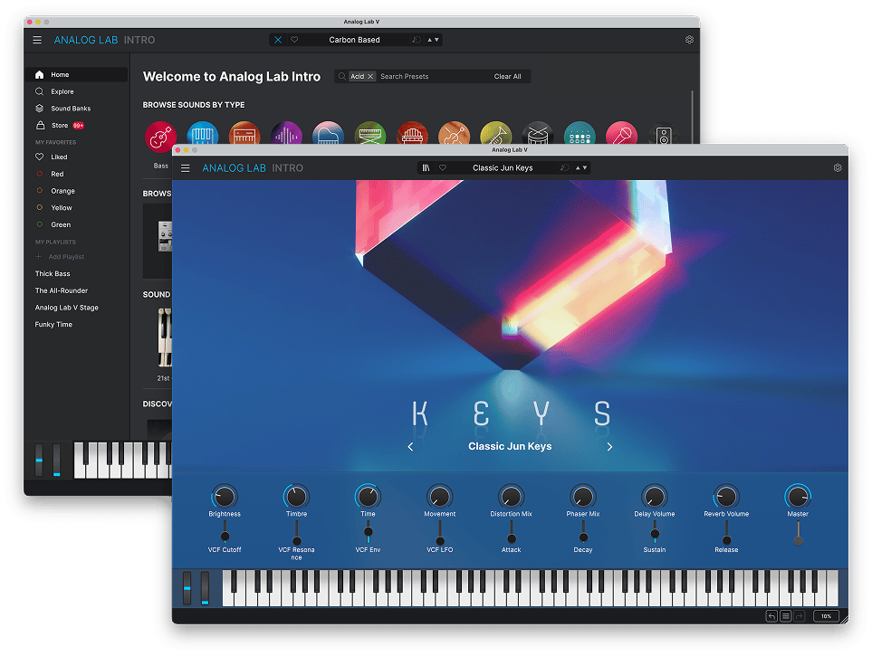872x656 pixels.
Task: Open the hamburger menu in the Classic Jun Keys window
Action: coord(186,167)
